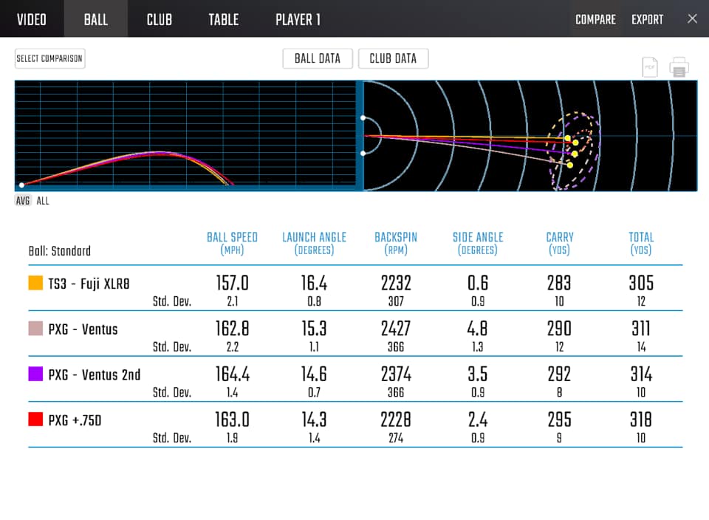Click the PDF export icon

(650, 67)
